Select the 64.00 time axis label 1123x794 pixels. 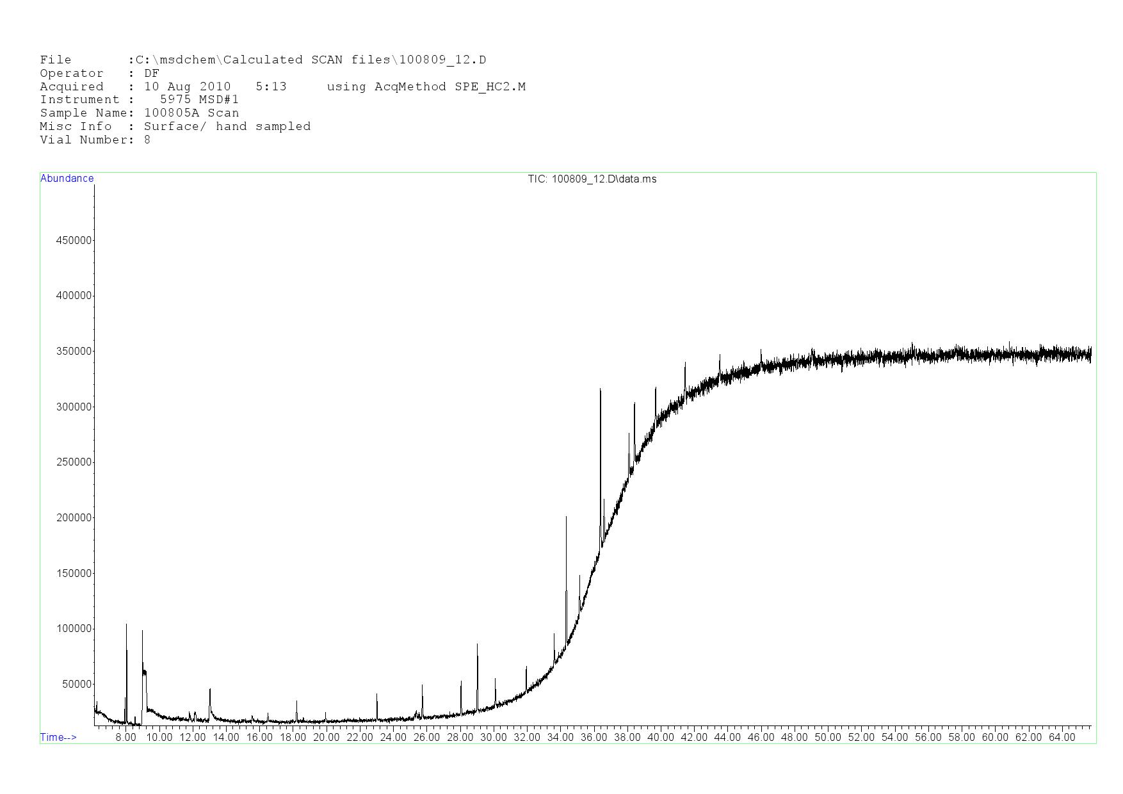[1062, 738]
